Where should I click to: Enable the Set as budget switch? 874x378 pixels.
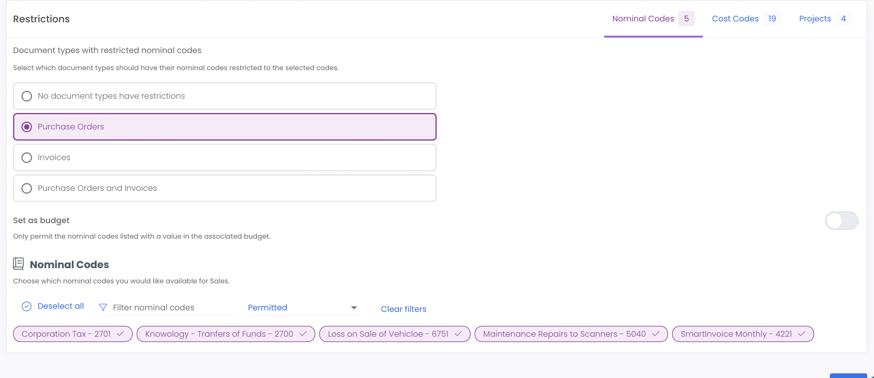tap(841, 221)
